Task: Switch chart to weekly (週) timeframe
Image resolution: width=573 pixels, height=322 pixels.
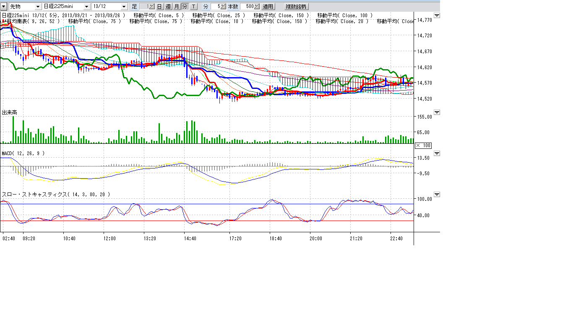Action: 168,7
